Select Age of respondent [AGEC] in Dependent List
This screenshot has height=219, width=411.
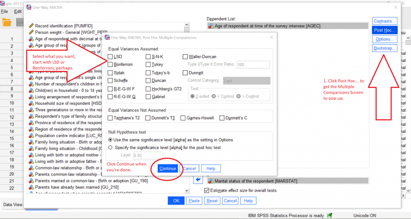tap(288, 26)
